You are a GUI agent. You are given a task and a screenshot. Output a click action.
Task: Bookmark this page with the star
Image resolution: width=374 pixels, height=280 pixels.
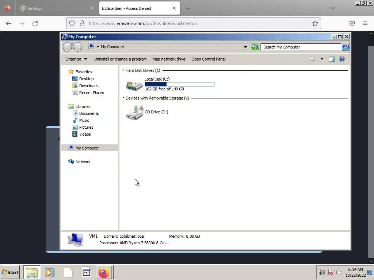tap(315, 23)
